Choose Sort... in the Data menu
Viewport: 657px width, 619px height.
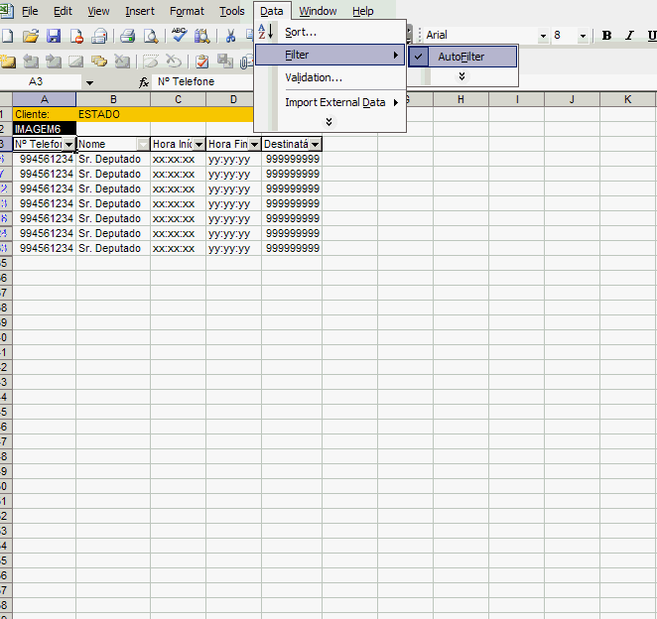pyautogui.click(x=301, y=33)
